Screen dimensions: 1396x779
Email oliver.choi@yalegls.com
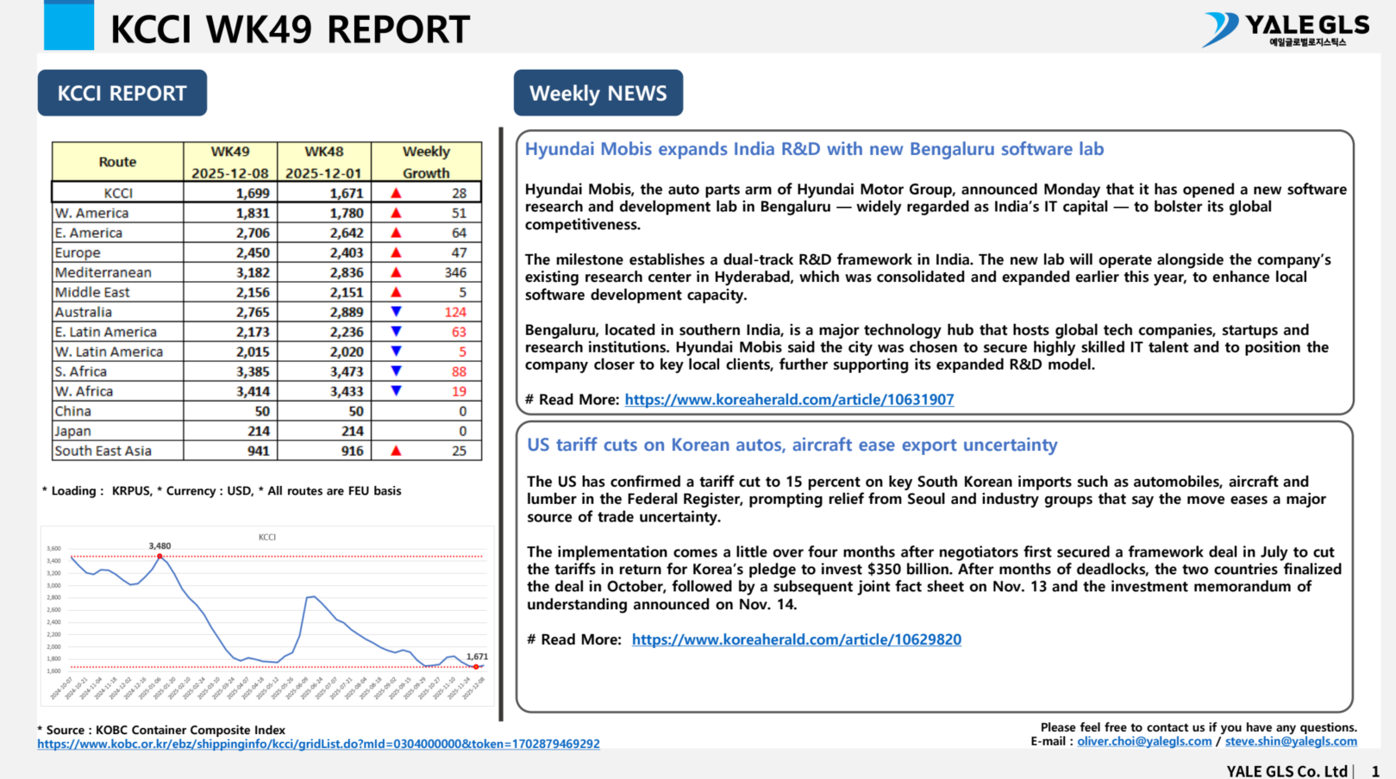tap(1144, 741)
